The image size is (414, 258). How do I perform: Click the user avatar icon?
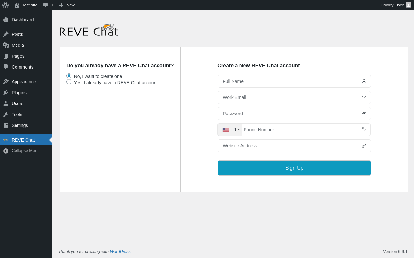[x=409, y=5]
